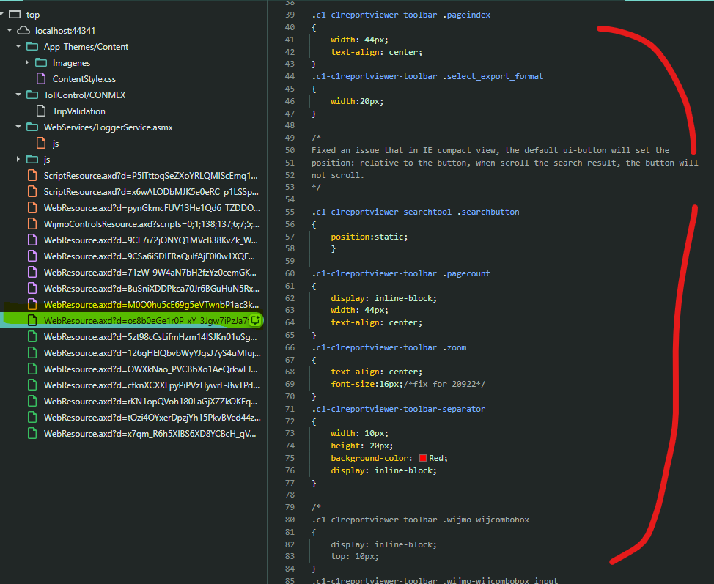Collapse the top frame node
Screen dimensions: 714x584
click(x=1, y=15)
